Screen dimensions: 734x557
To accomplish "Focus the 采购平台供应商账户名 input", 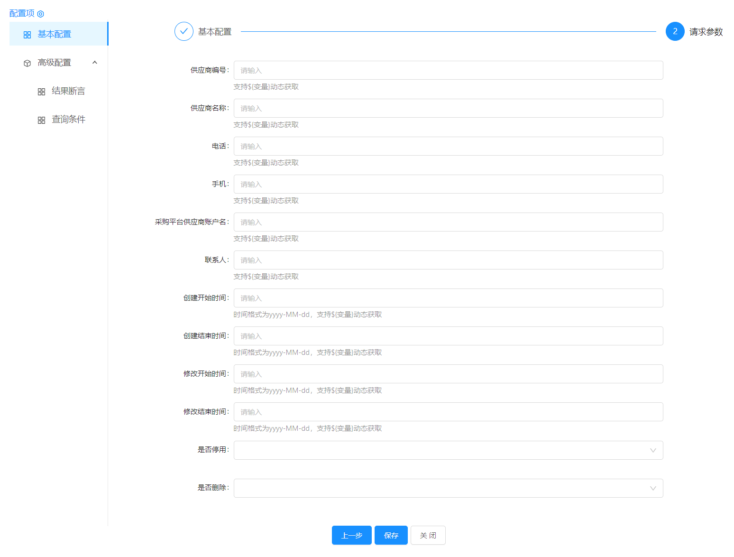I will [x=448, y=222].
